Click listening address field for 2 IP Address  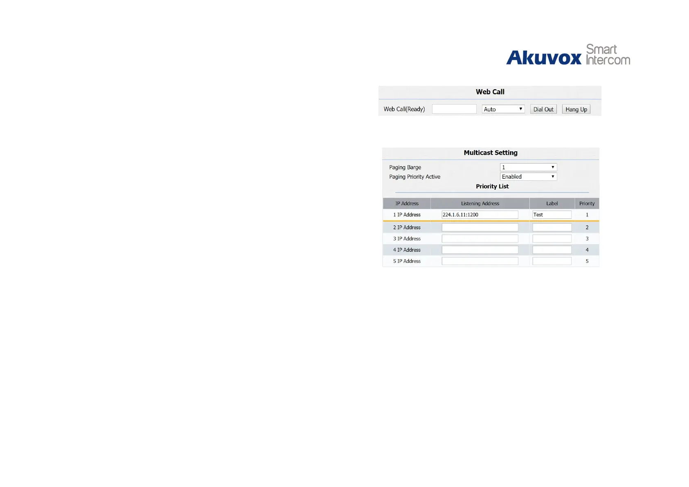[x=480, y=227]
